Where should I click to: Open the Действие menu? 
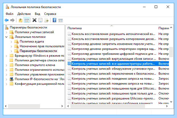24,14
